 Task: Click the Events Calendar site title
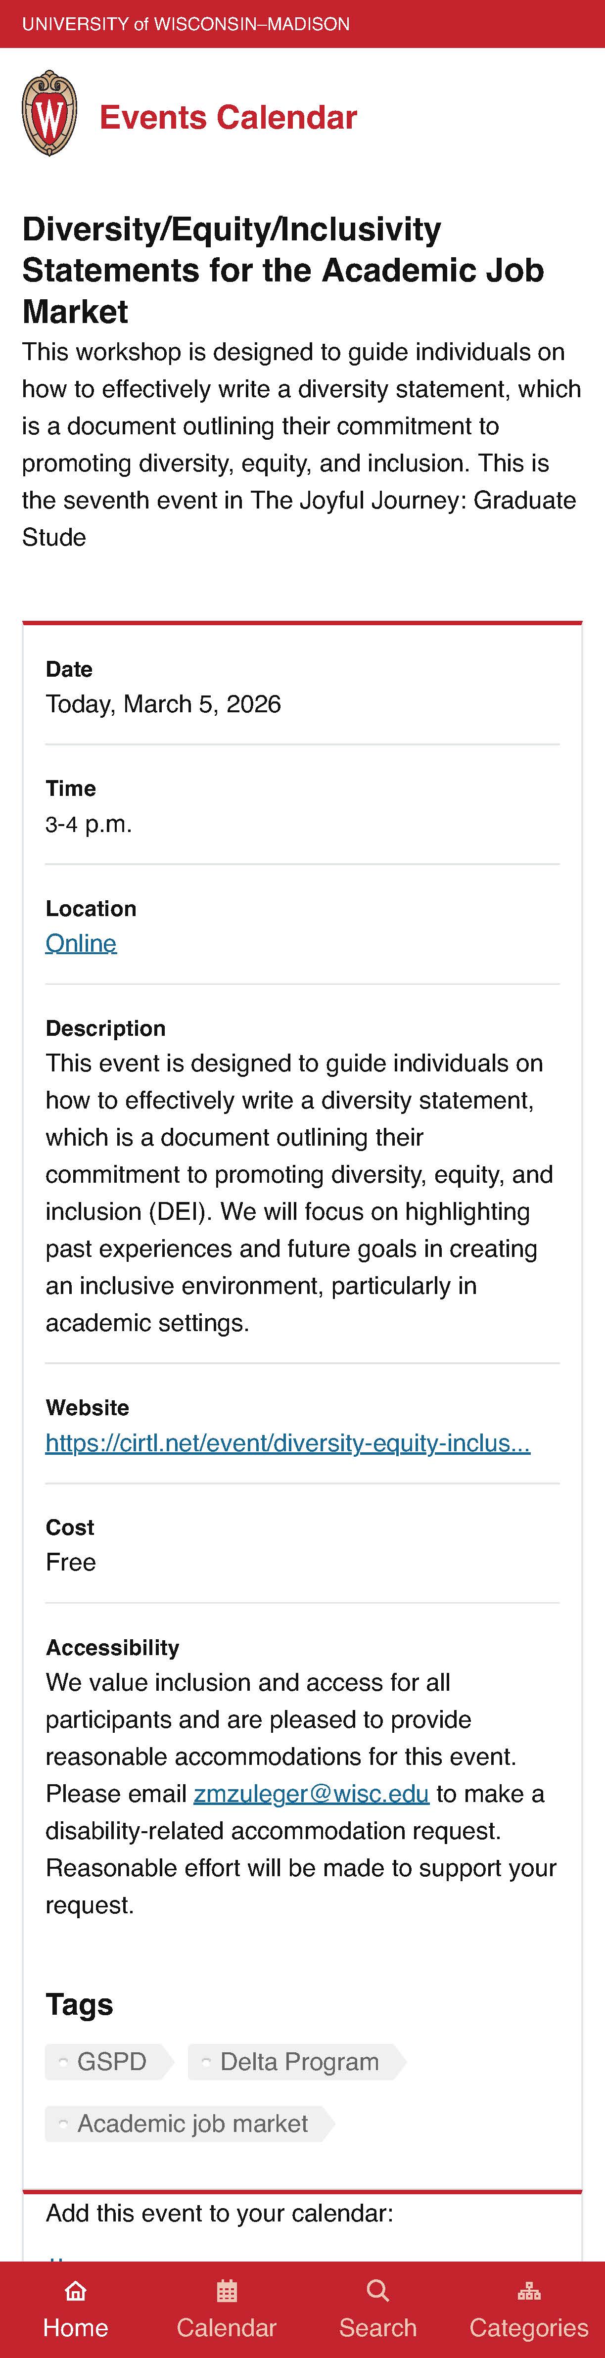point(228,117)
